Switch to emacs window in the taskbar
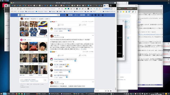Image resolution: width=170 pixels, height=95 pixels. (x=66, y=94)
